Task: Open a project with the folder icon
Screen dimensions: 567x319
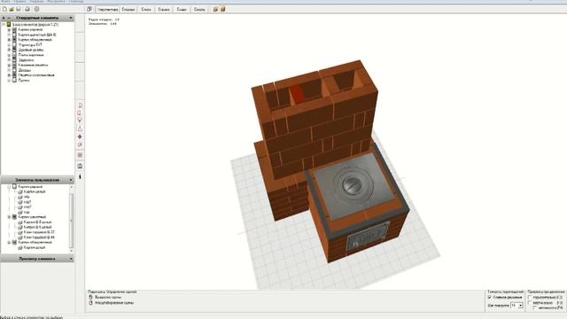Action: click(12, 9)
